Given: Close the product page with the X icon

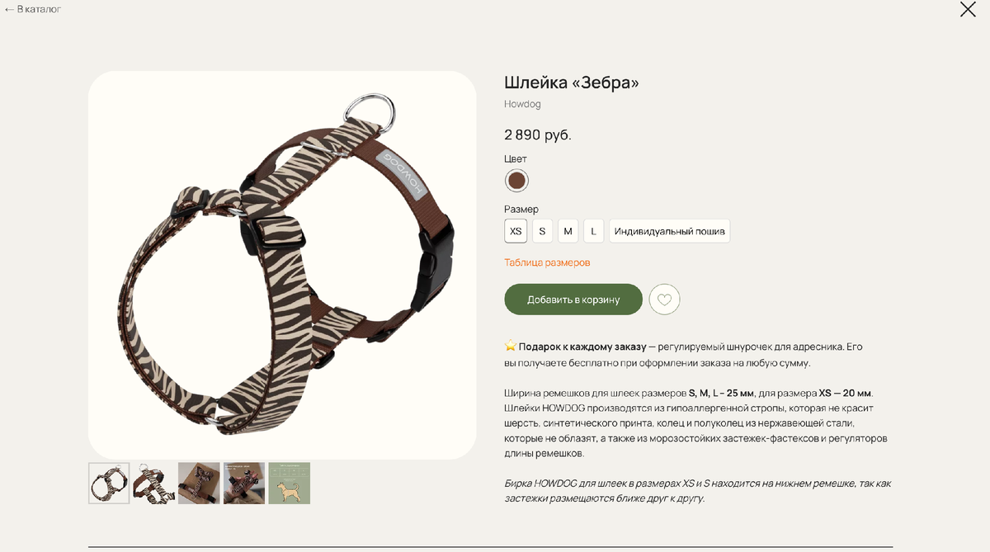Looking at the screenshot, I should pos(968,10).
